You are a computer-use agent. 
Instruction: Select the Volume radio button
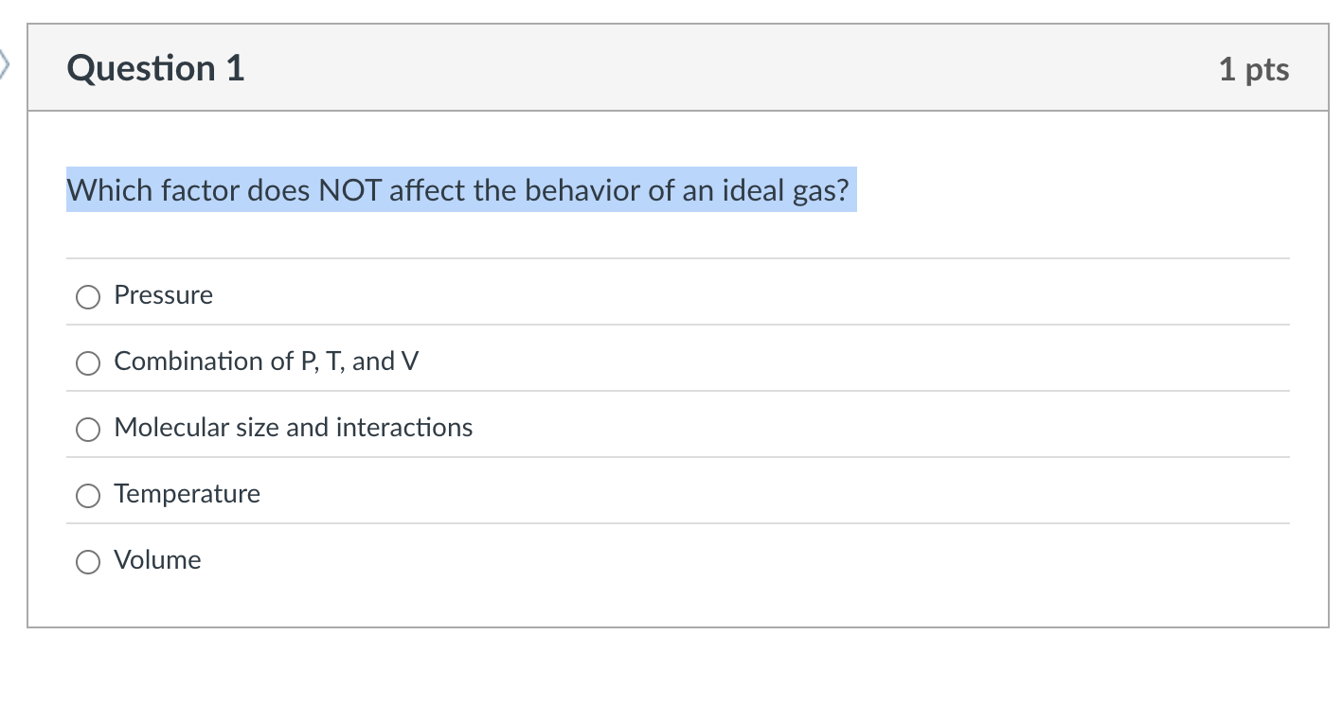pos(87,561)
